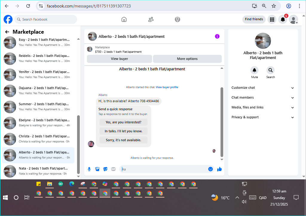The height and width of the screenshot is (216, 306).
Task: Search in conversation magnifier icon
Action: (270, 70)
